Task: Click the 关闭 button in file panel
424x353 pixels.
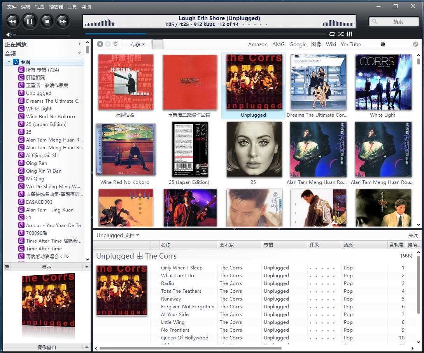Action: 413,235
